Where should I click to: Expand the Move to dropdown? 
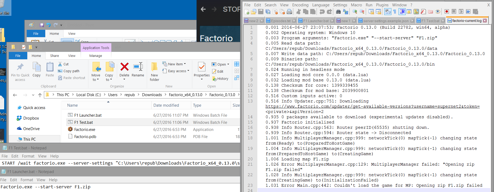click(x=96, y=80)
